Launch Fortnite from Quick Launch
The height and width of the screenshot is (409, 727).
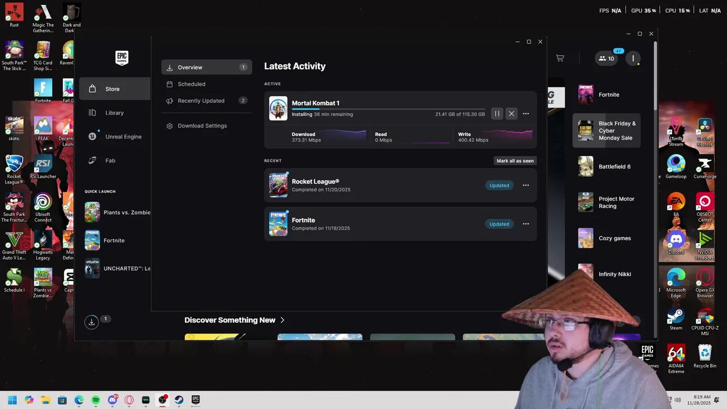118,240
